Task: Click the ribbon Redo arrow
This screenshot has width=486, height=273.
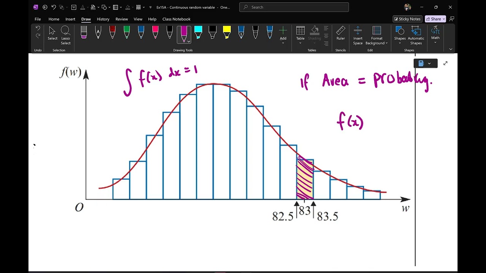Action: 38,36
